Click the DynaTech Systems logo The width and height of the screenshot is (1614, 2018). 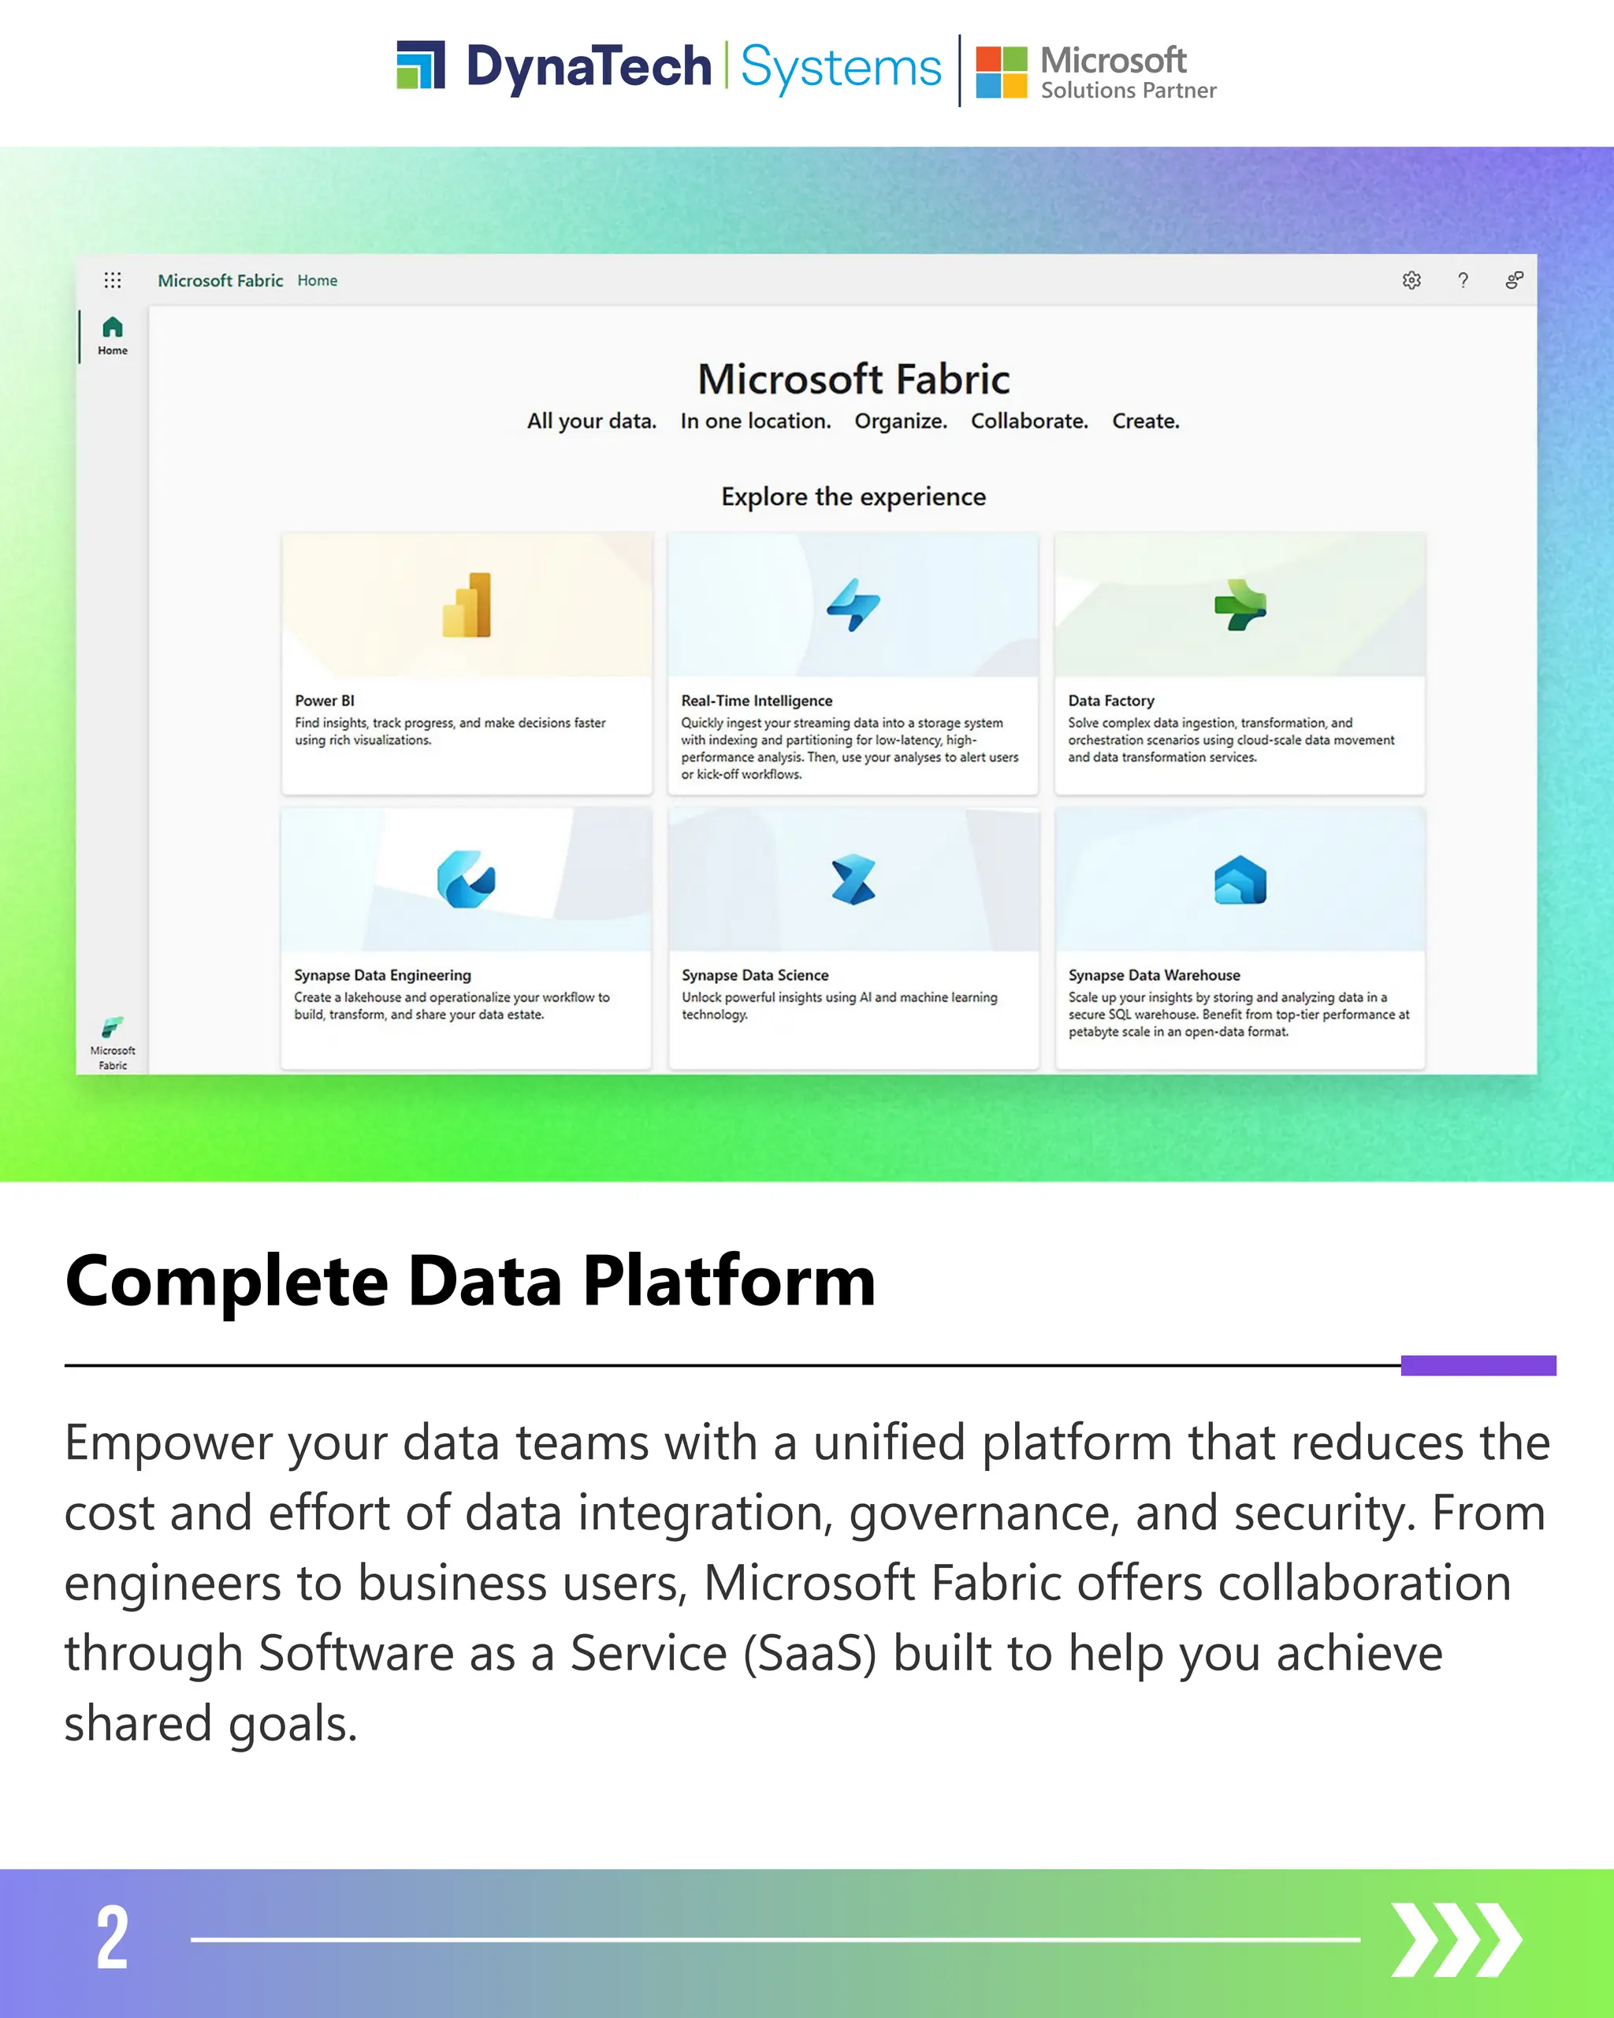(668, 67)
